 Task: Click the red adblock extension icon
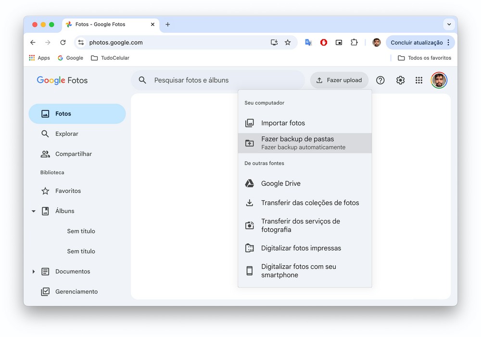pyautogui.click(x=324, y=42)
